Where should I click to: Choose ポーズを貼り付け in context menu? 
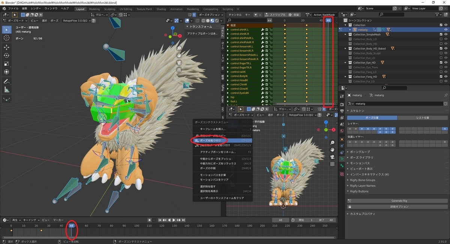223,140
